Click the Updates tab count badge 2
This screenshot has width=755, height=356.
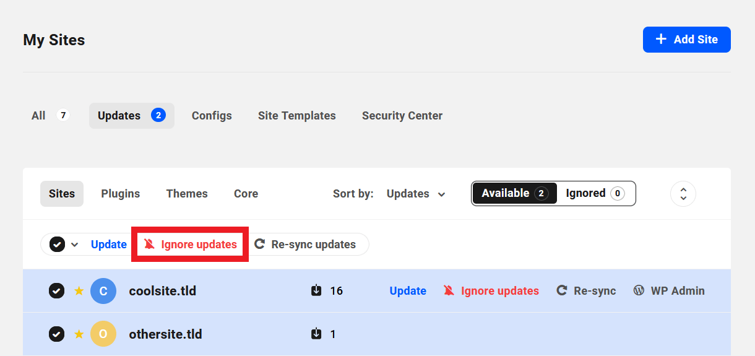click(158, 115)
